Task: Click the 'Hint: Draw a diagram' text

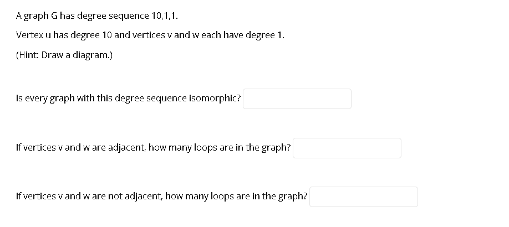Action: pyautogui.click(x=64, y=55)
